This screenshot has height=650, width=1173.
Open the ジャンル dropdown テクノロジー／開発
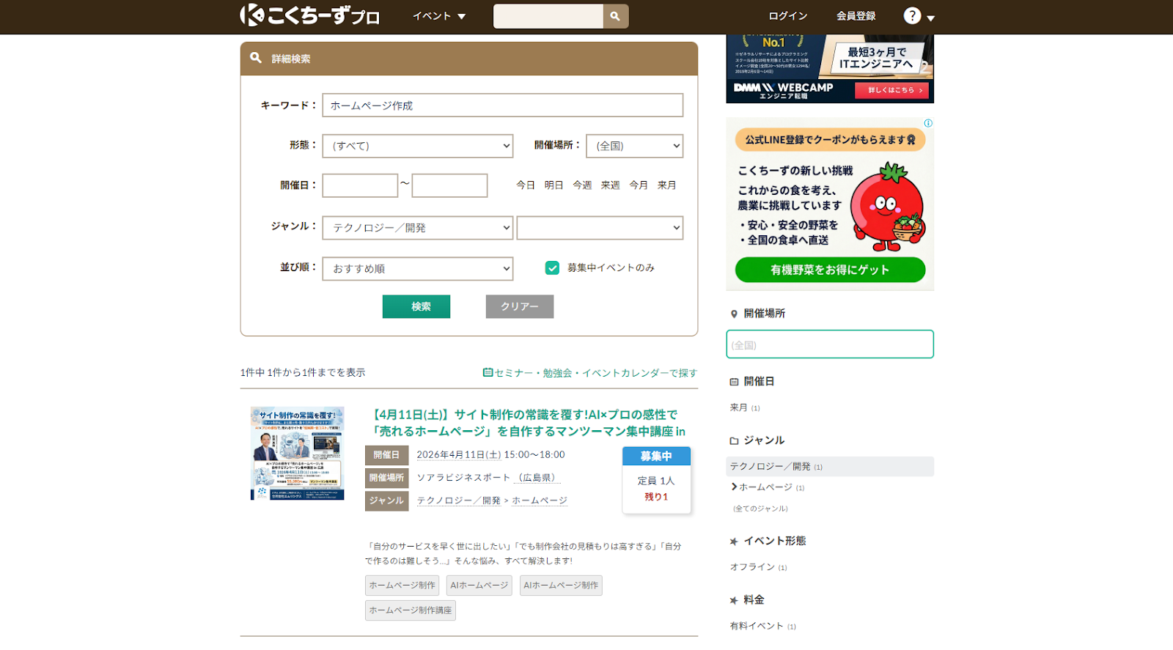tap(418, 228)
